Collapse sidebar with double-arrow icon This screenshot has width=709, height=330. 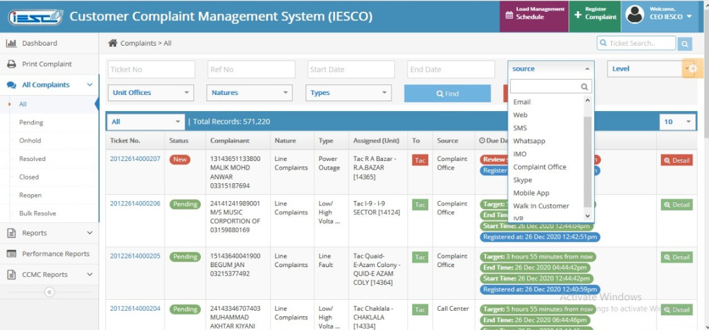(49, 292)
